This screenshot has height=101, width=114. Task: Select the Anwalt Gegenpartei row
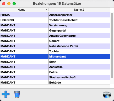[x=55, y=36]
